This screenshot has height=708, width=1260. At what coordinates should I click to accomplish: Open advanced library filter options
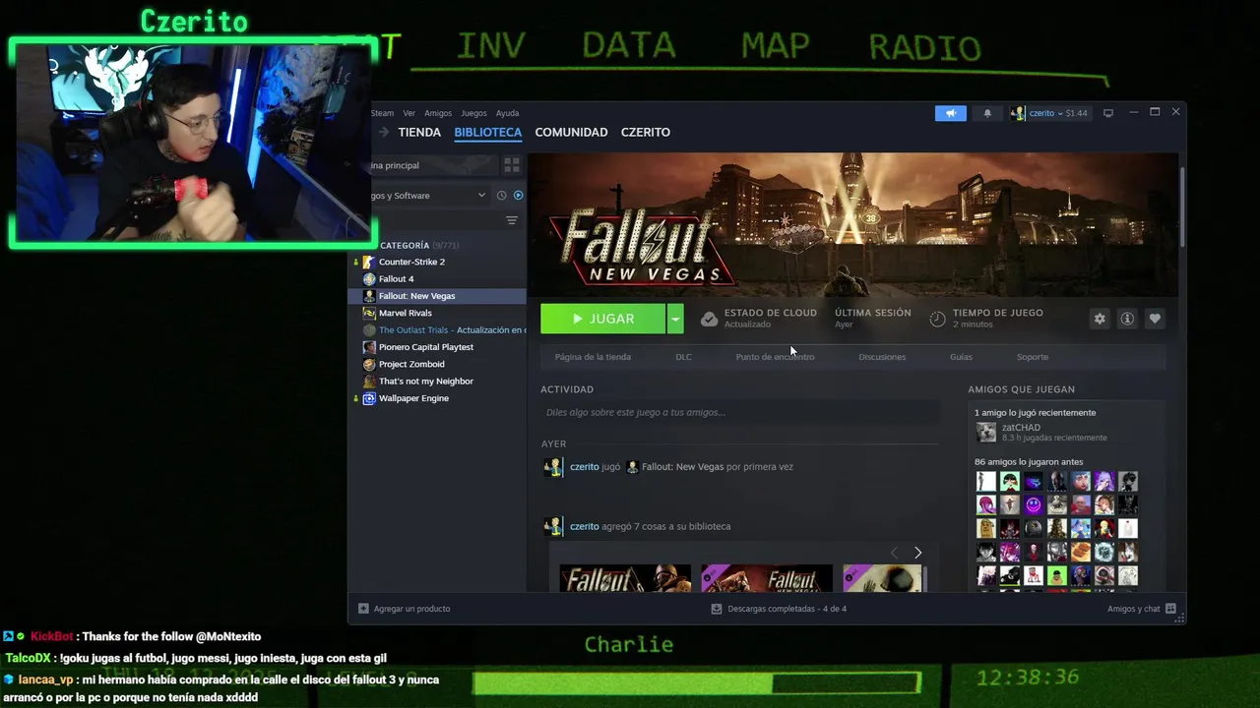coord(512,220)
